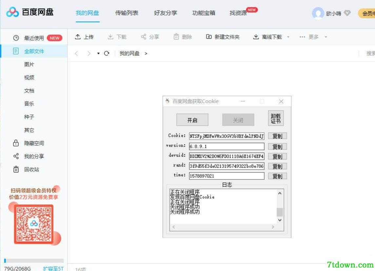This screenshot has width=375, height=271.
Task: Click the document icon beside 全部文件
Action: click(16, 51)
